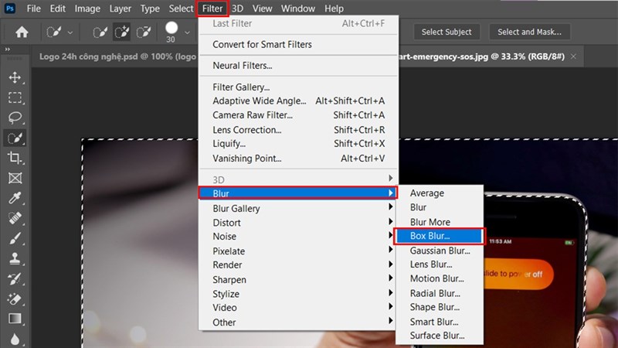This screenshot has width=618, height=348.
Task: Open the Quick Selection tool preset picker
Action: click(59, 32)
